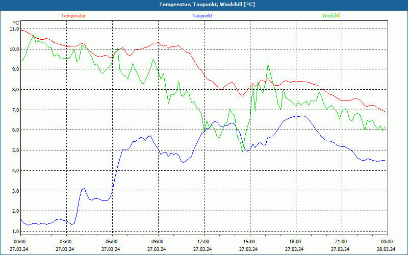The width and height of the screenshot is (408, 255).
Task: Click the °C unit label on y-axis
Action: pos(16,22)
